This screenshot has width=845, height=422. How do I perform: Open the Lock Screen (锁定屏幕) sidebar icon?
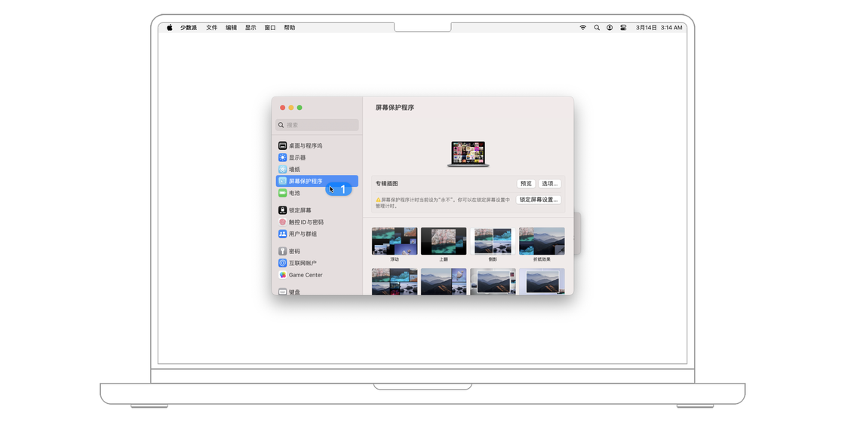coord(282,210)
